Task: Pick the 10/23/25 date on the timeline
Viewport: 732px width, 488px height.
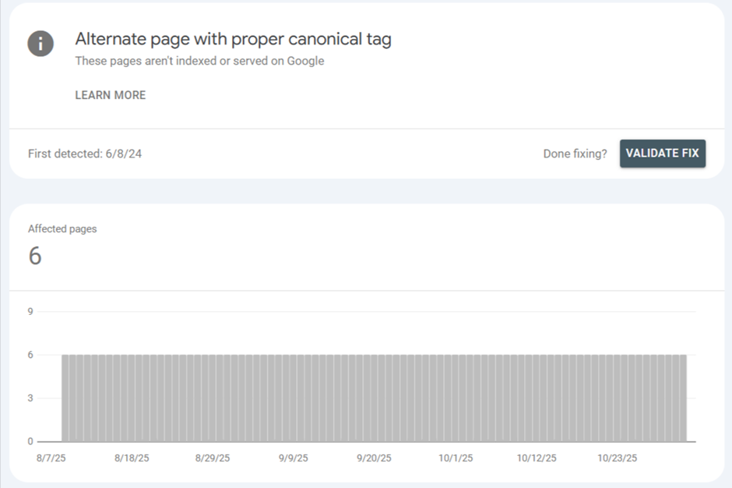Action: [x=616, y=458]
